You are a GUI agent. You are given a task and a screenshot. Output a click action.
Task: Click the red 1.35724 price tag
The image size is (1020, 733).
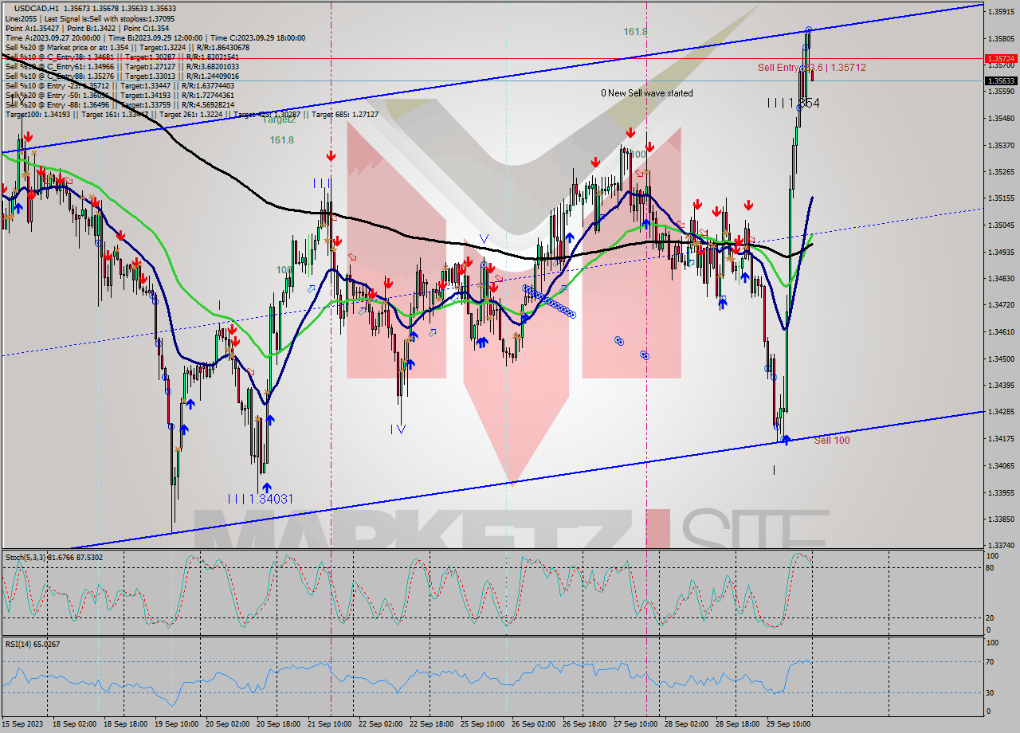pyautogui.click(x=1000, y=59)
